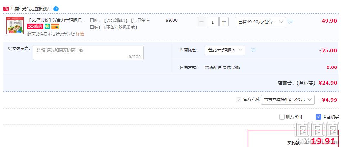This screenshot has height=147, width=342.
Task: Click the red Tmall logo icon
Action: (6, 9)
